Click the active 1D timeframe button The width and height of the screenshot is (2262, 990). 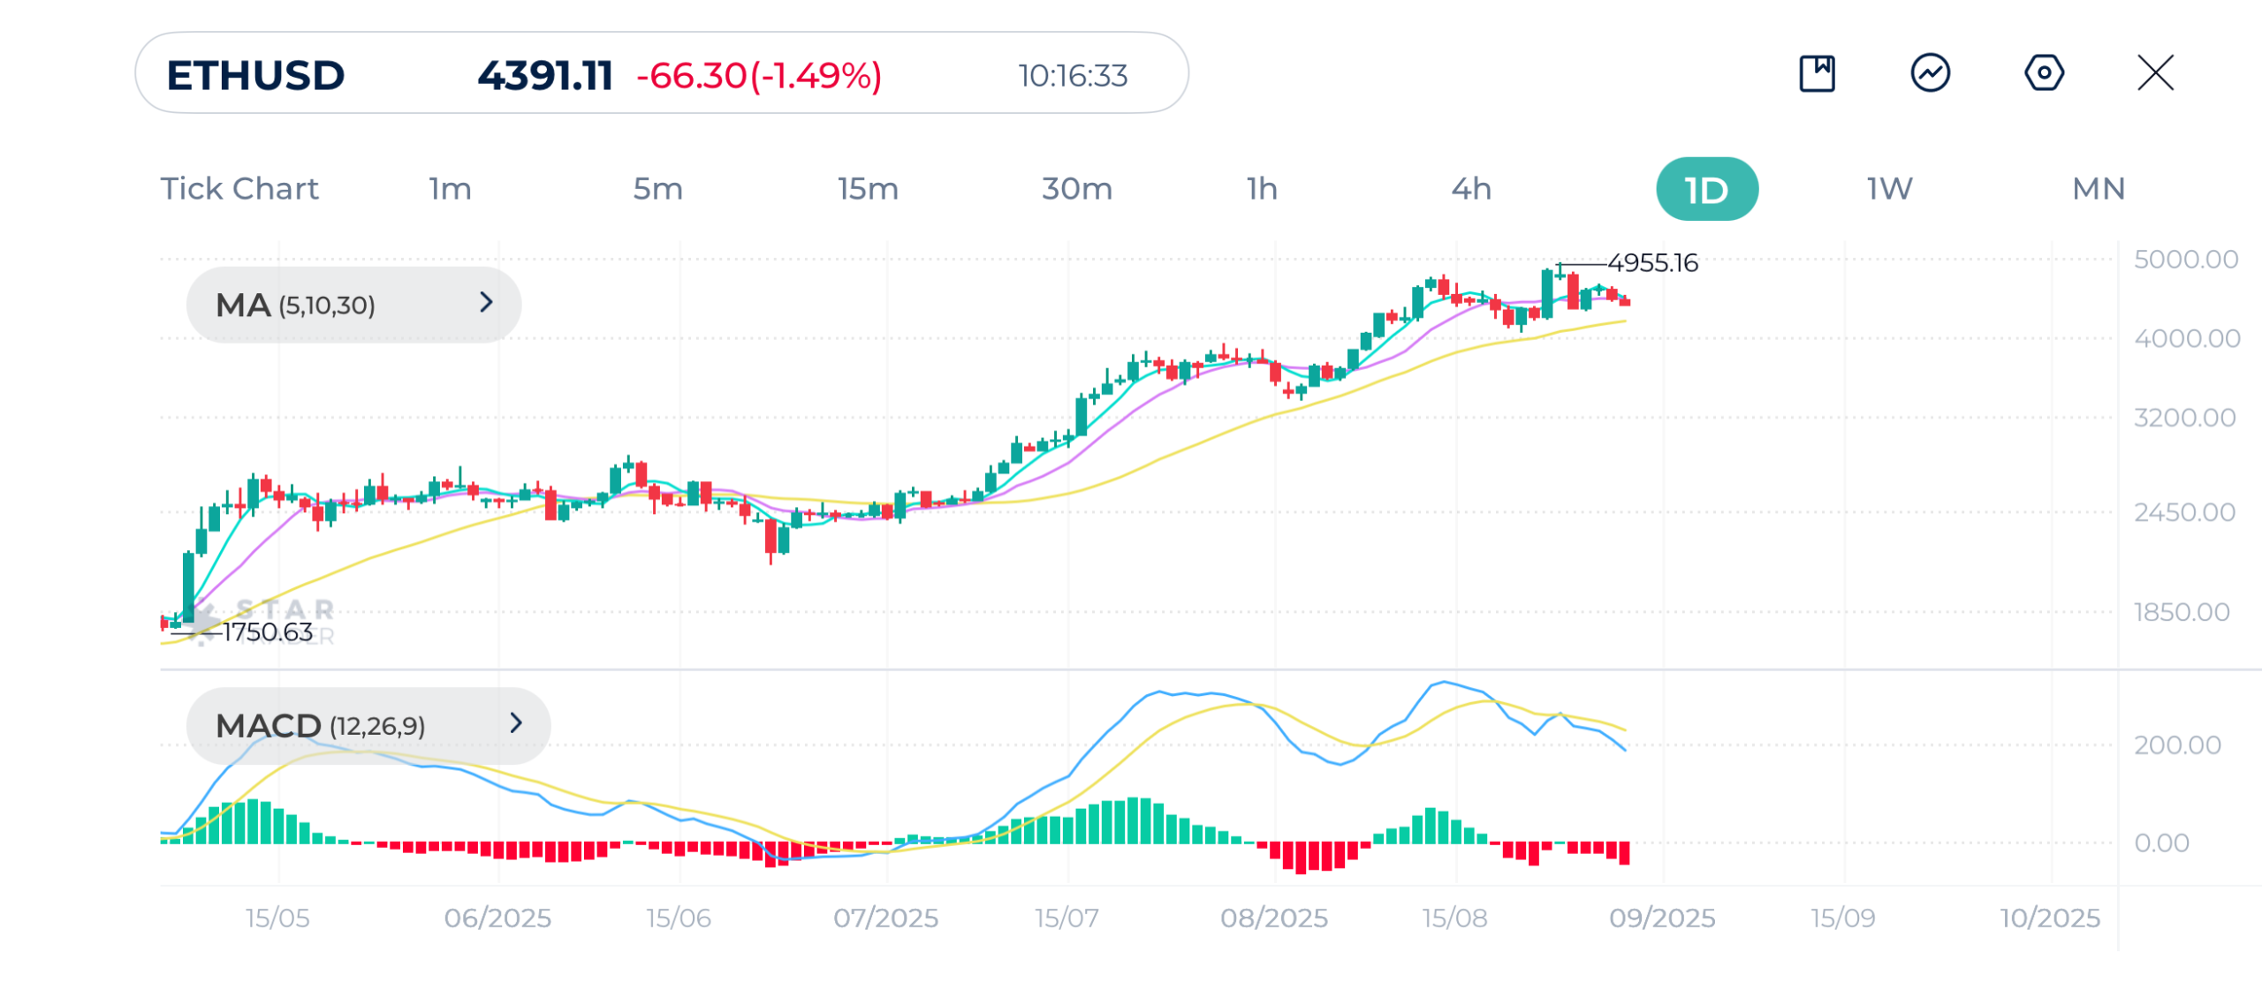(1706, 189)
